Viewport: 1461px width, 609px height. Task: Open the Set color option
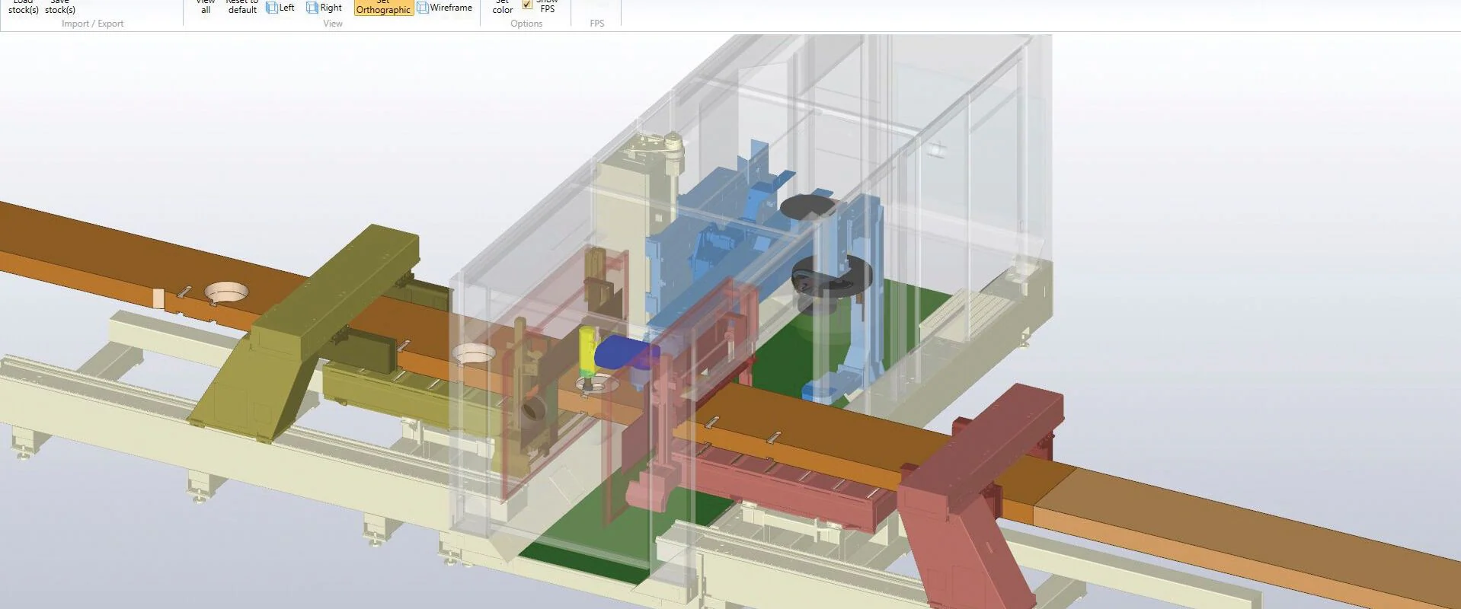tap(502, 8)
